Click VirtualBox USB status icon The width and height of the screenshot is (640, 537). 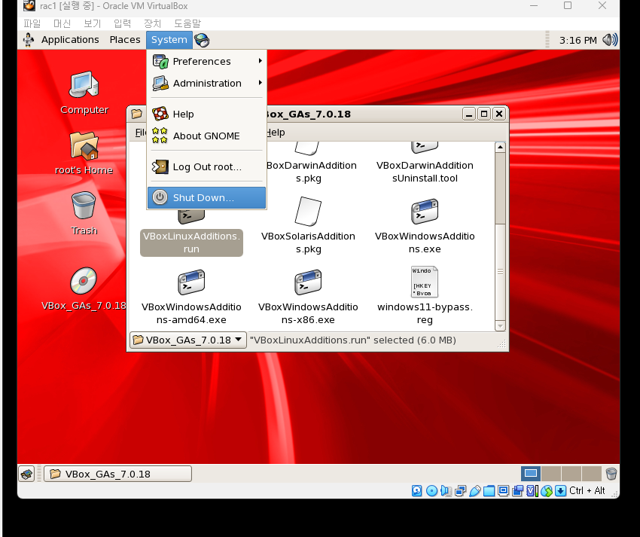click(474, 490)
